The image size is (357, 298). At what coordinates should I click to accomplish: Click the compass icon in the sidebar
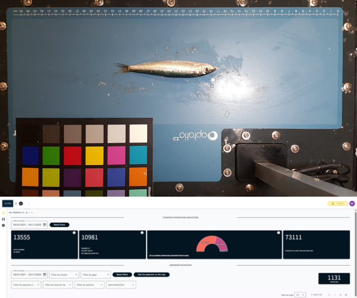pyautogui.click(x=3, y=225)
